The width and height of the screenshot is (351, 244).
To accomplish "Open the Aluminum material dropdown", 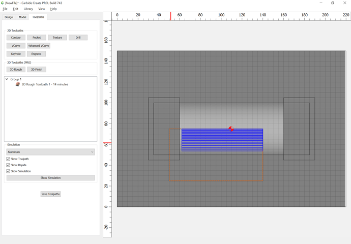I will (50, 152).
